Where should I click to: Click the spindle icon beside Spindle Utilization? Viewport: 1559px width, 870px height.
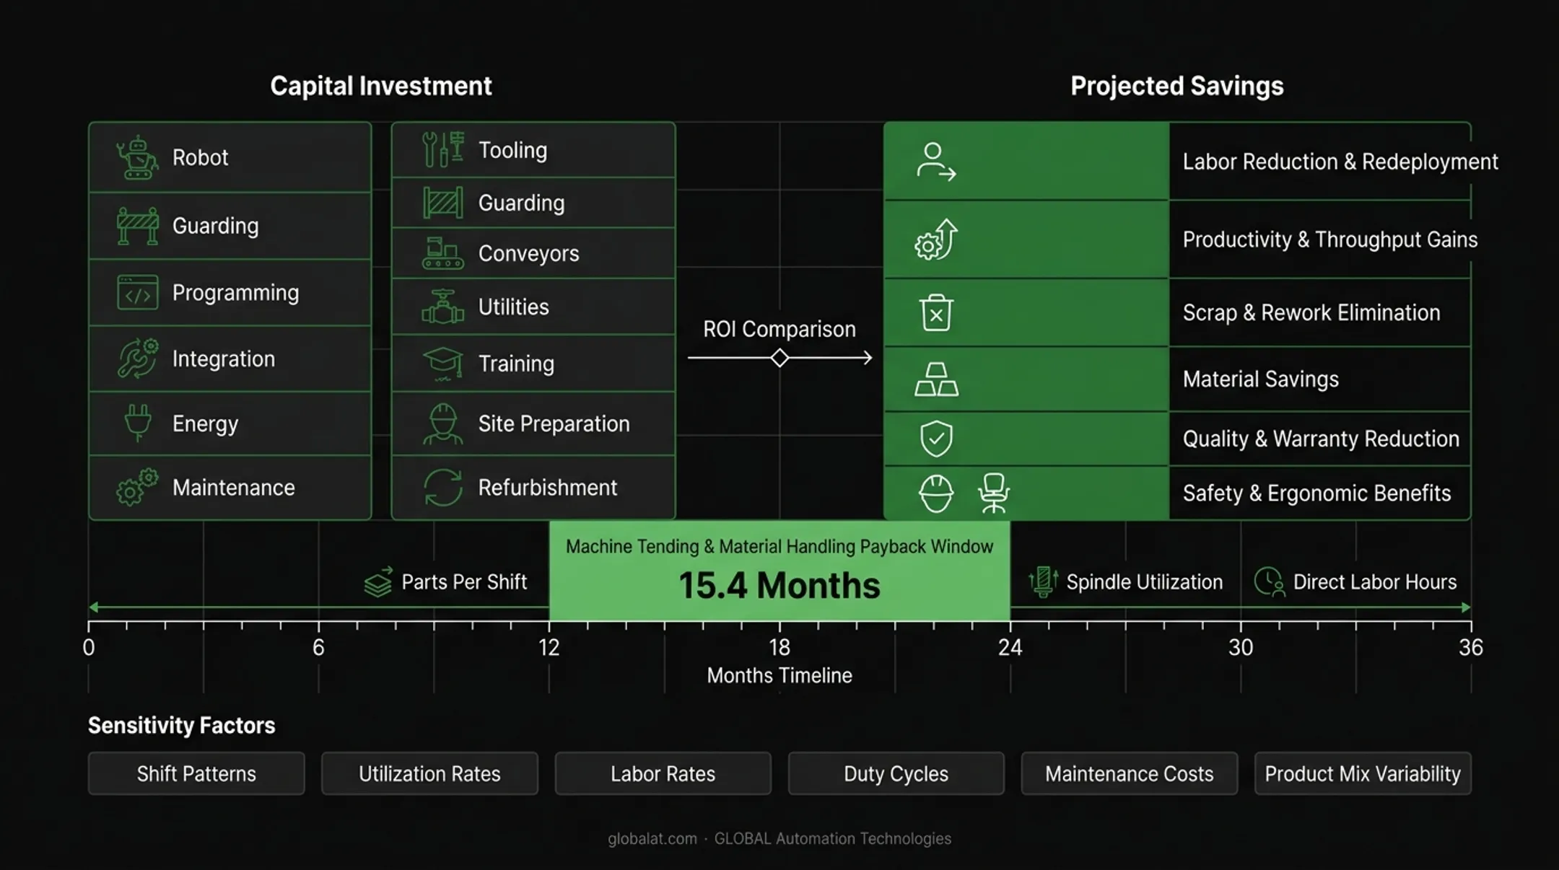click(x=1043, y=581)
